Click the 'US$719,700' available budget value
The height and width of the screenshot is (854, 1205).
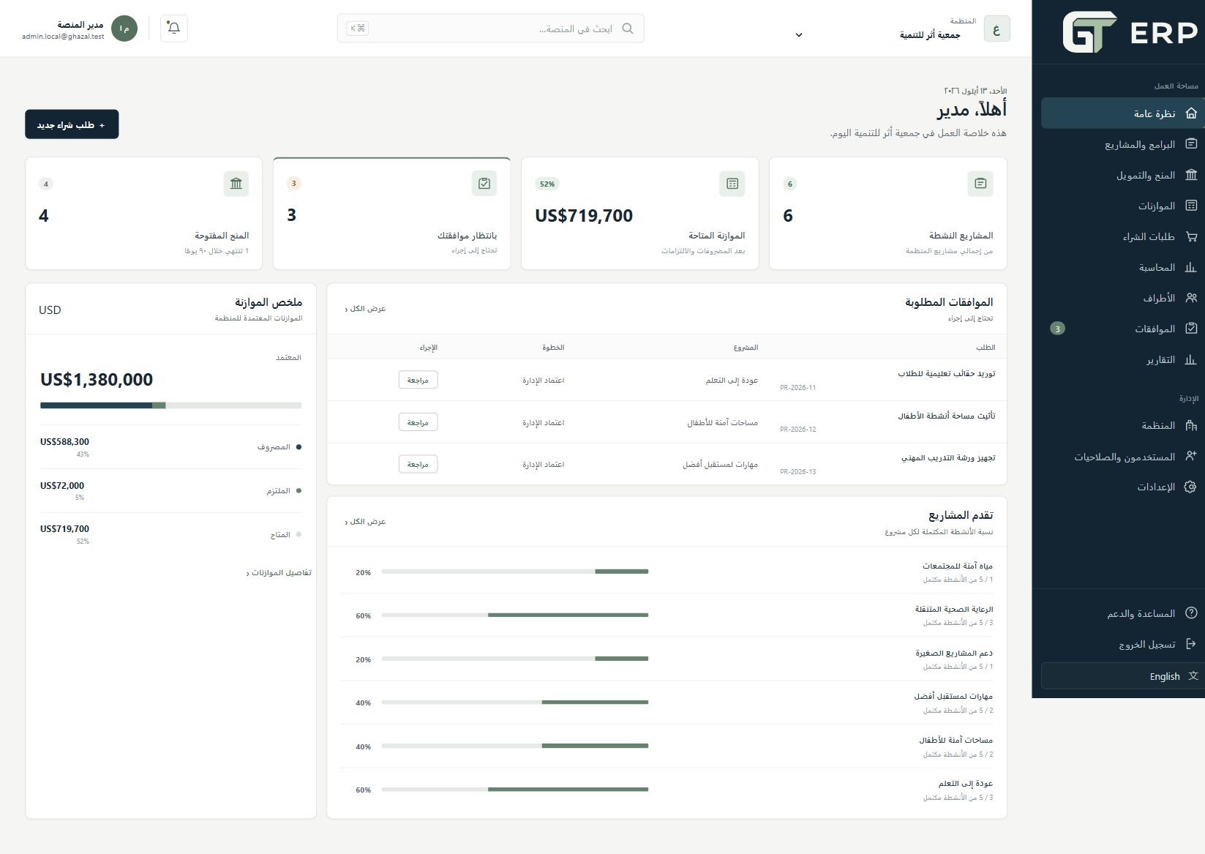[584, 215]
